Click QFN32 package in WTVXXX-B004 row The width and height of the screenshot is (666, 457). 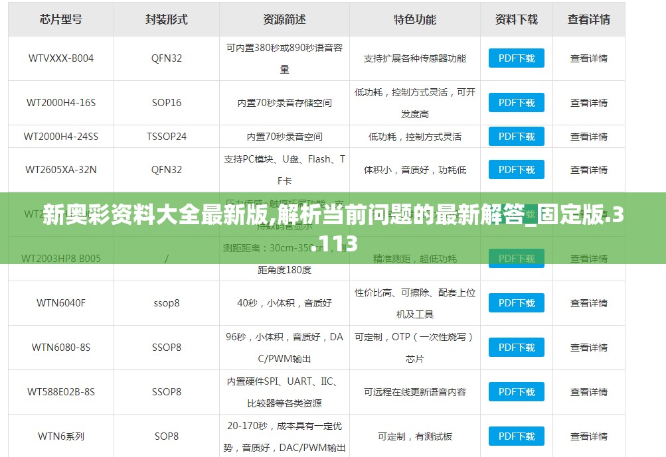(167, 58)
